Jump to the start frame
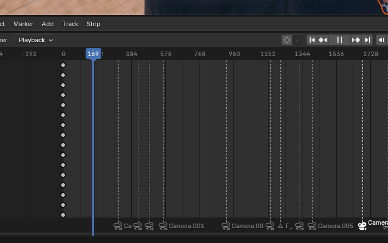The image size is (388, 243). [312, 40]
